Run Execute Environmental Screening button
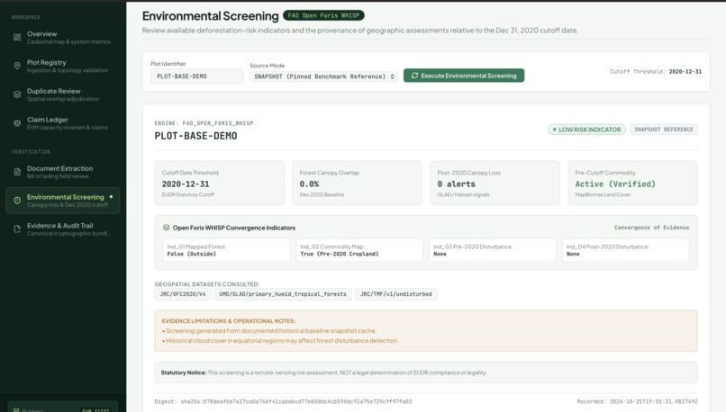Screen dimensions: 726x412 click(464, 76)
